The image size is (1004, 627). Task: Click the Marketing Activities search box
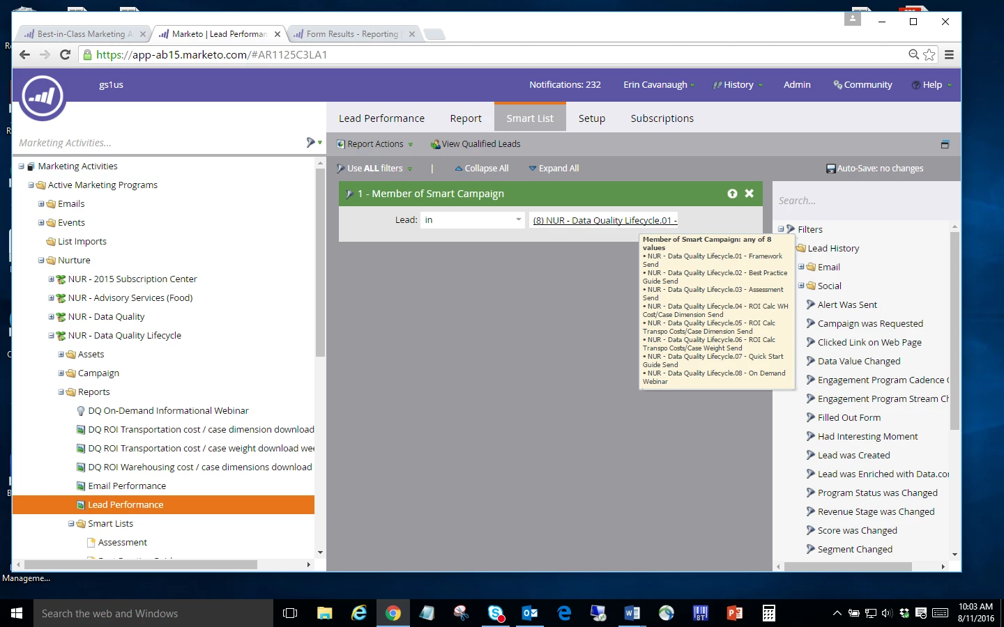[159, 143]
